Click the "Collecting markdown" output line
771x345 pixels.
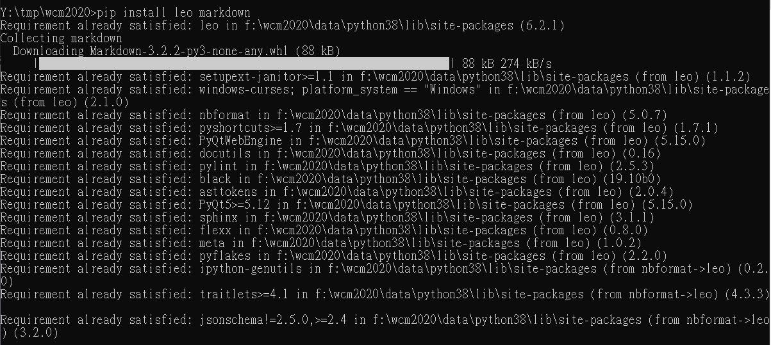coord(61,38)
